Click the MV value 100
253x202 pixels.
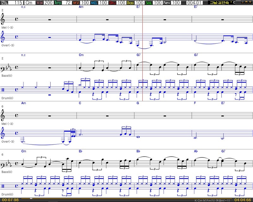pos(85,3)
